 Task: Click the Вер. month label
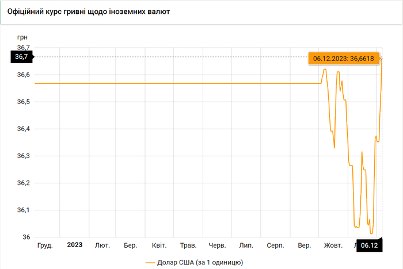coord(304,245)
